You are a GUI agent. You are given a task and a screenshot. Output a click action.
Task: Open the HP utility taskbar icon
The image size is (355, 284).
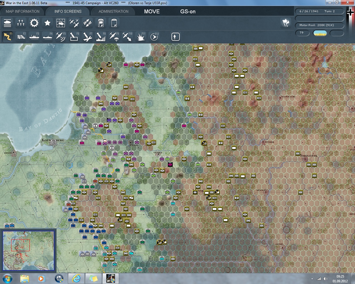(59, 278)
